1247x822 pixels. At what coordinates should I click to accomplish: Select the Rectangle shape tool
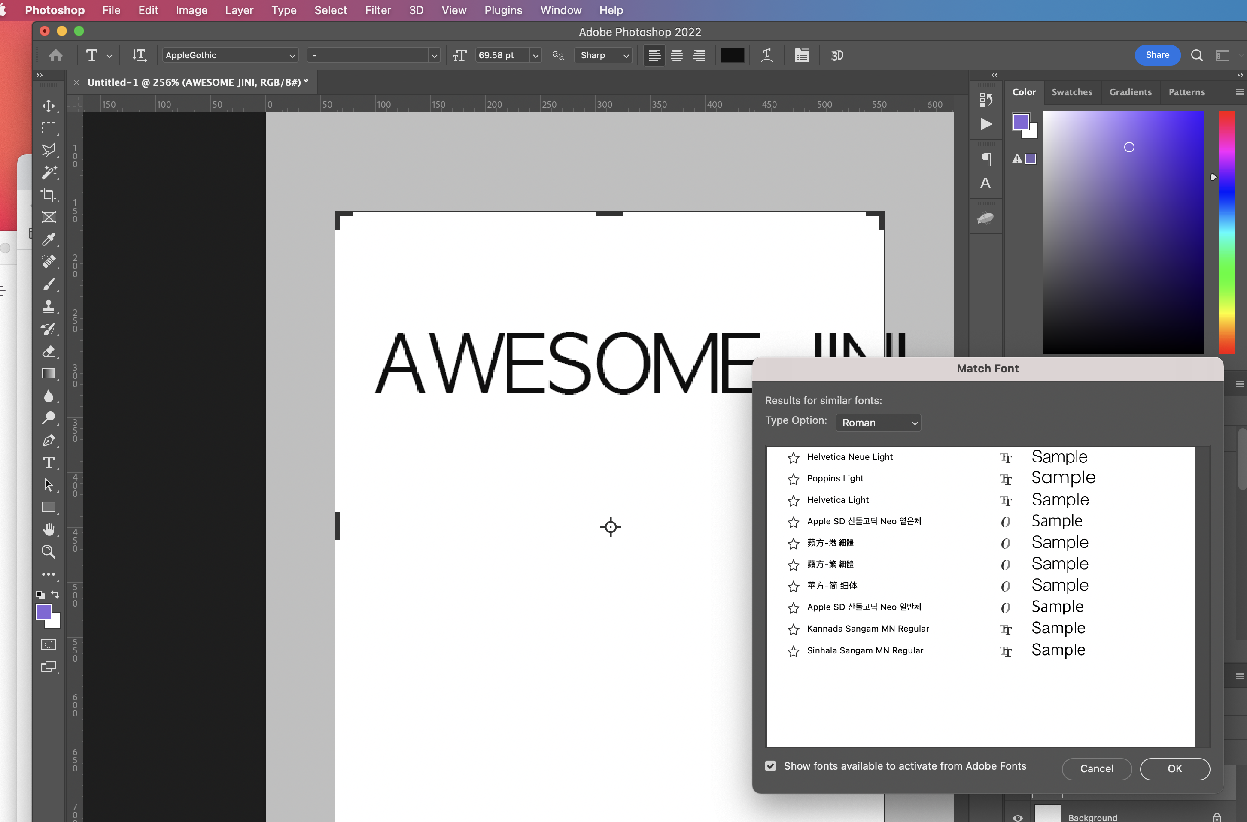pos(49,508)
